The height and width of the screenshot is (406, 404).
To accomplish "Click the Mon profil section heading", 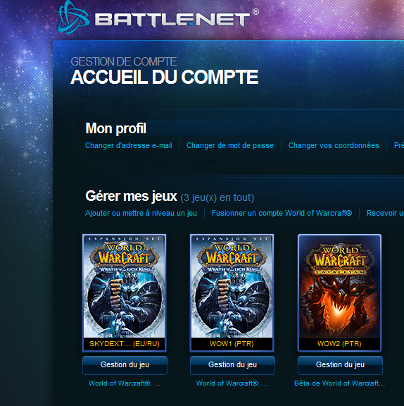I will point(116,128).
